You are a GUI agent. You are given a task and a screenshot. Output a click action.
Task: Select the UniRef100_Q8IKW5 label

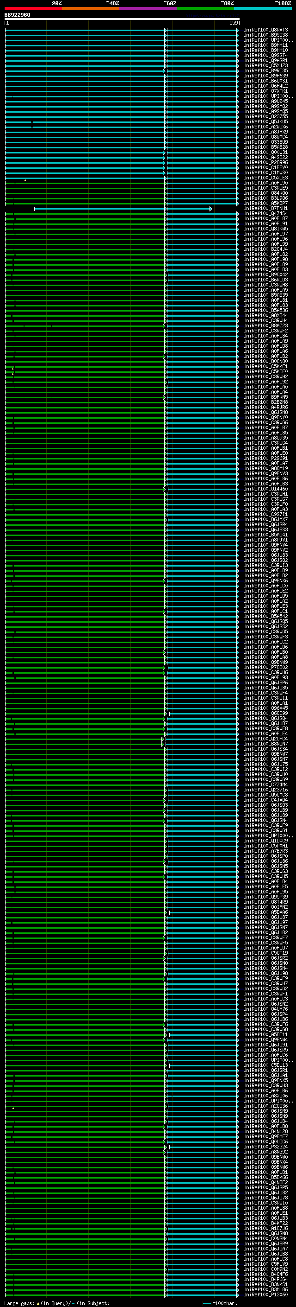click(x=265, y=228)
